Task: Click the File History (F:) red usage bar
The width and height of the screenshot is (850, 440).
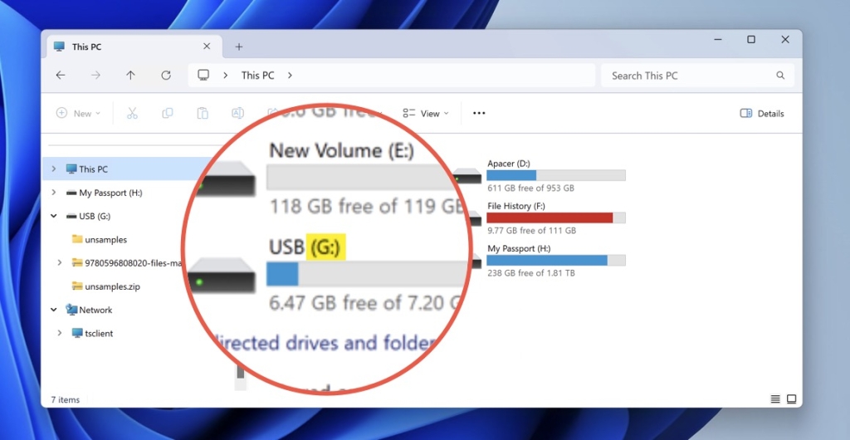Action: coord(556,218)
